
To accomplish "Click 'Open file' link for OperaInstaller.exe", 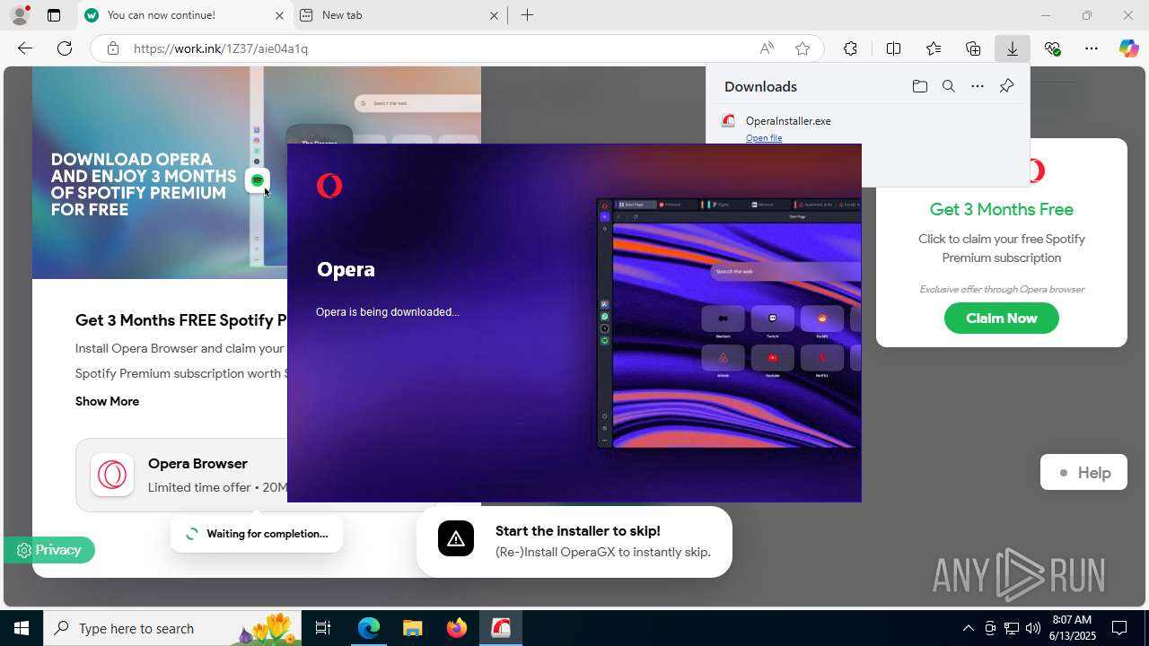I will click(x=764, y=137).
